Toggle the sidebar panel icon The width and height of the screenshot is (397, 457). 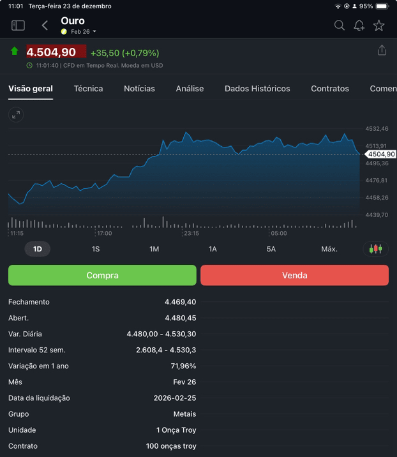[x=18, y=26]
